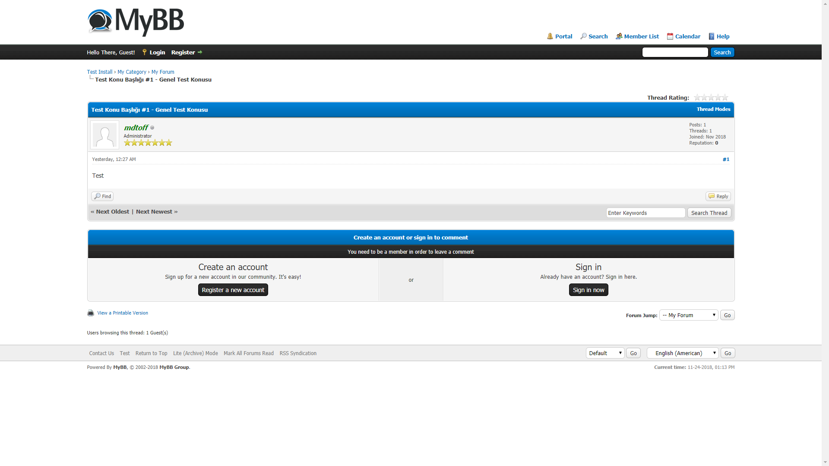This screenshot has width=829, height=466.
Task: Click the Help book icon
Action: (712, 36)
